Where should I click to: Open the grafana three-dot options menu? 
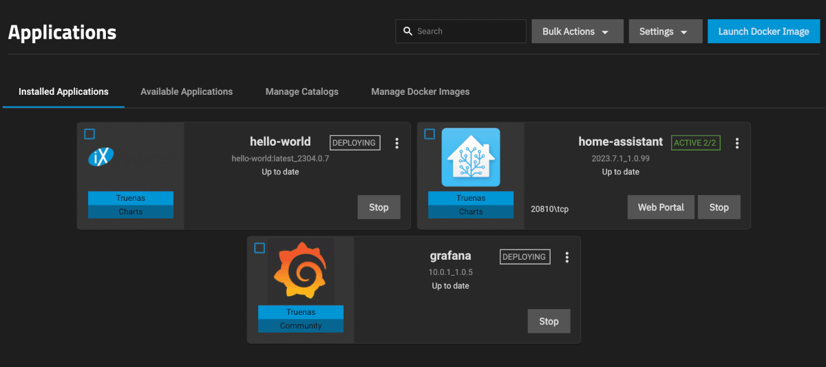(x=566, y=257)
